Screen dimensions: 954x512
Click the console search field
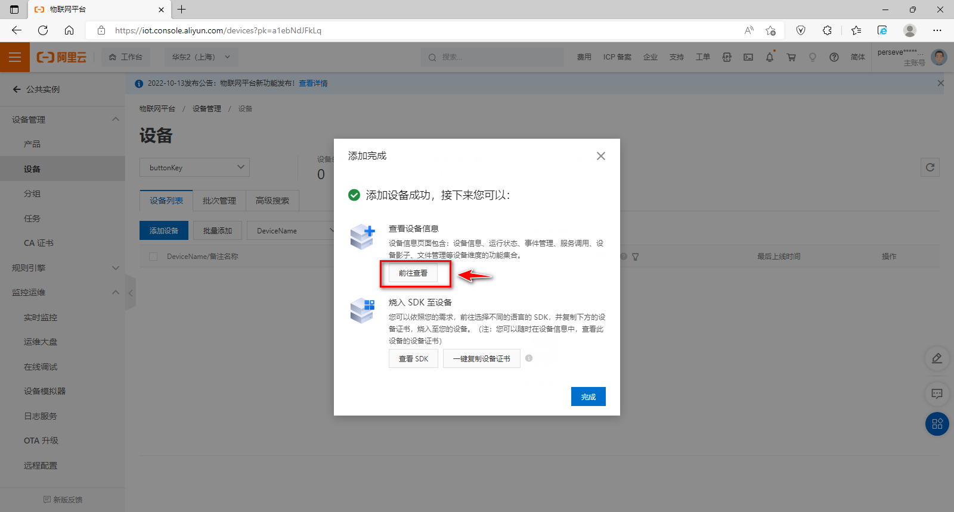click(493, 57)
